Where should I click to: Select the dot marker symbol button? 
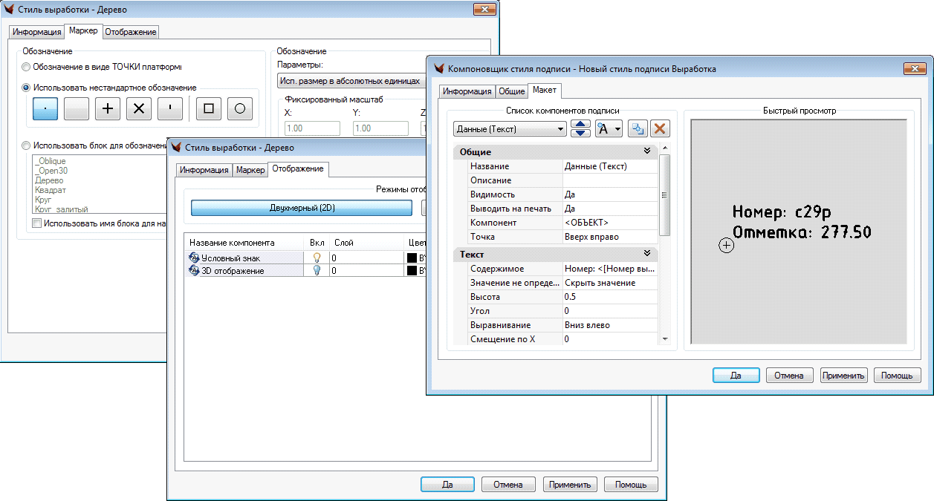pos(46,108)
